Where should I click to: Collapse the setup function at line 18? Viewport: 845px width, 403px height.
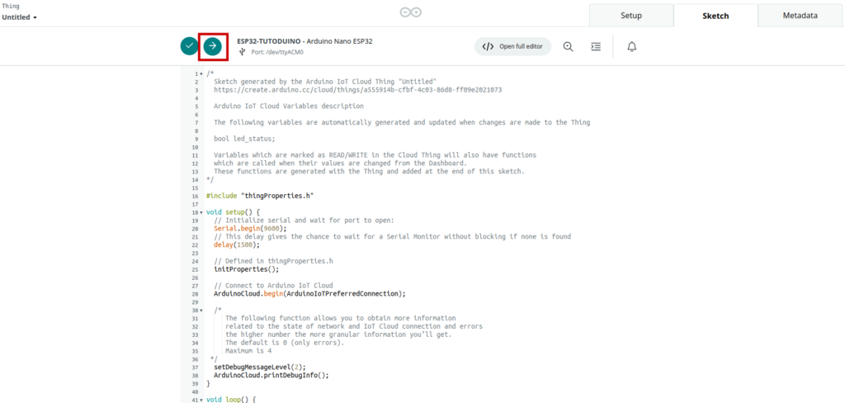pos(201,212)
